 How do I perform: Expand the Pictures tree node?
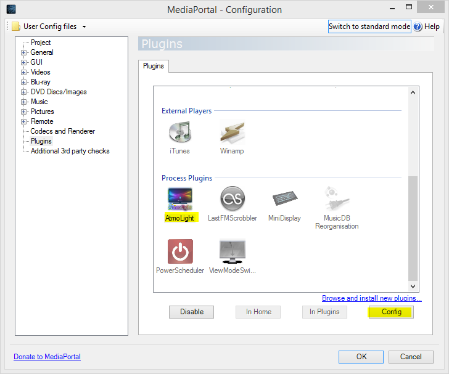[24, 112]
